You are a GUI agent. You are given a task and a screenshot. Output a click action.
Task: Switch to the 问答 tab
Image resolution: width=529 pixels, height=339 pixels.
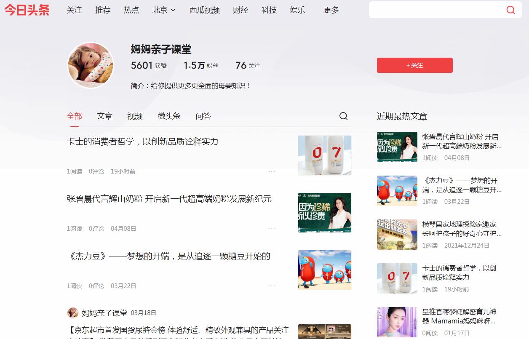tap(203, 116)
